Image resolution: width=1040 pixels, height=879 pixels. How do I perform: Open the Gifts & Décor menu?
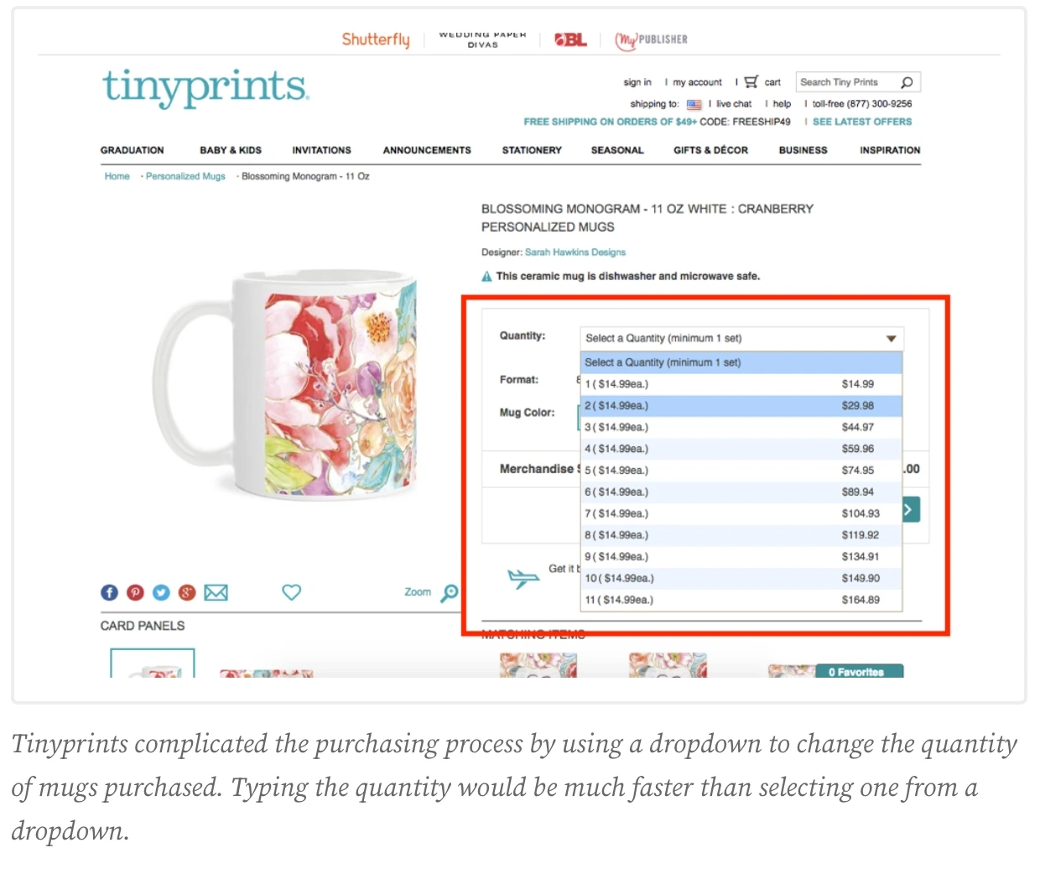pos(710,150)
